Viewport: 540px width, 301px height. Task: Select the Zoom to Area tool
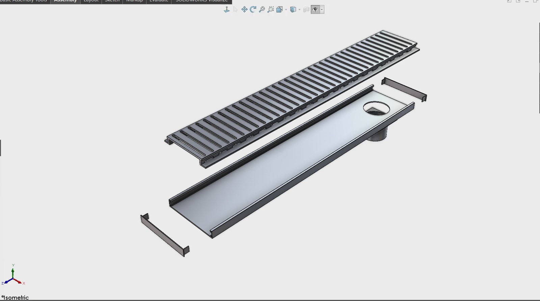tap(270, 9)
